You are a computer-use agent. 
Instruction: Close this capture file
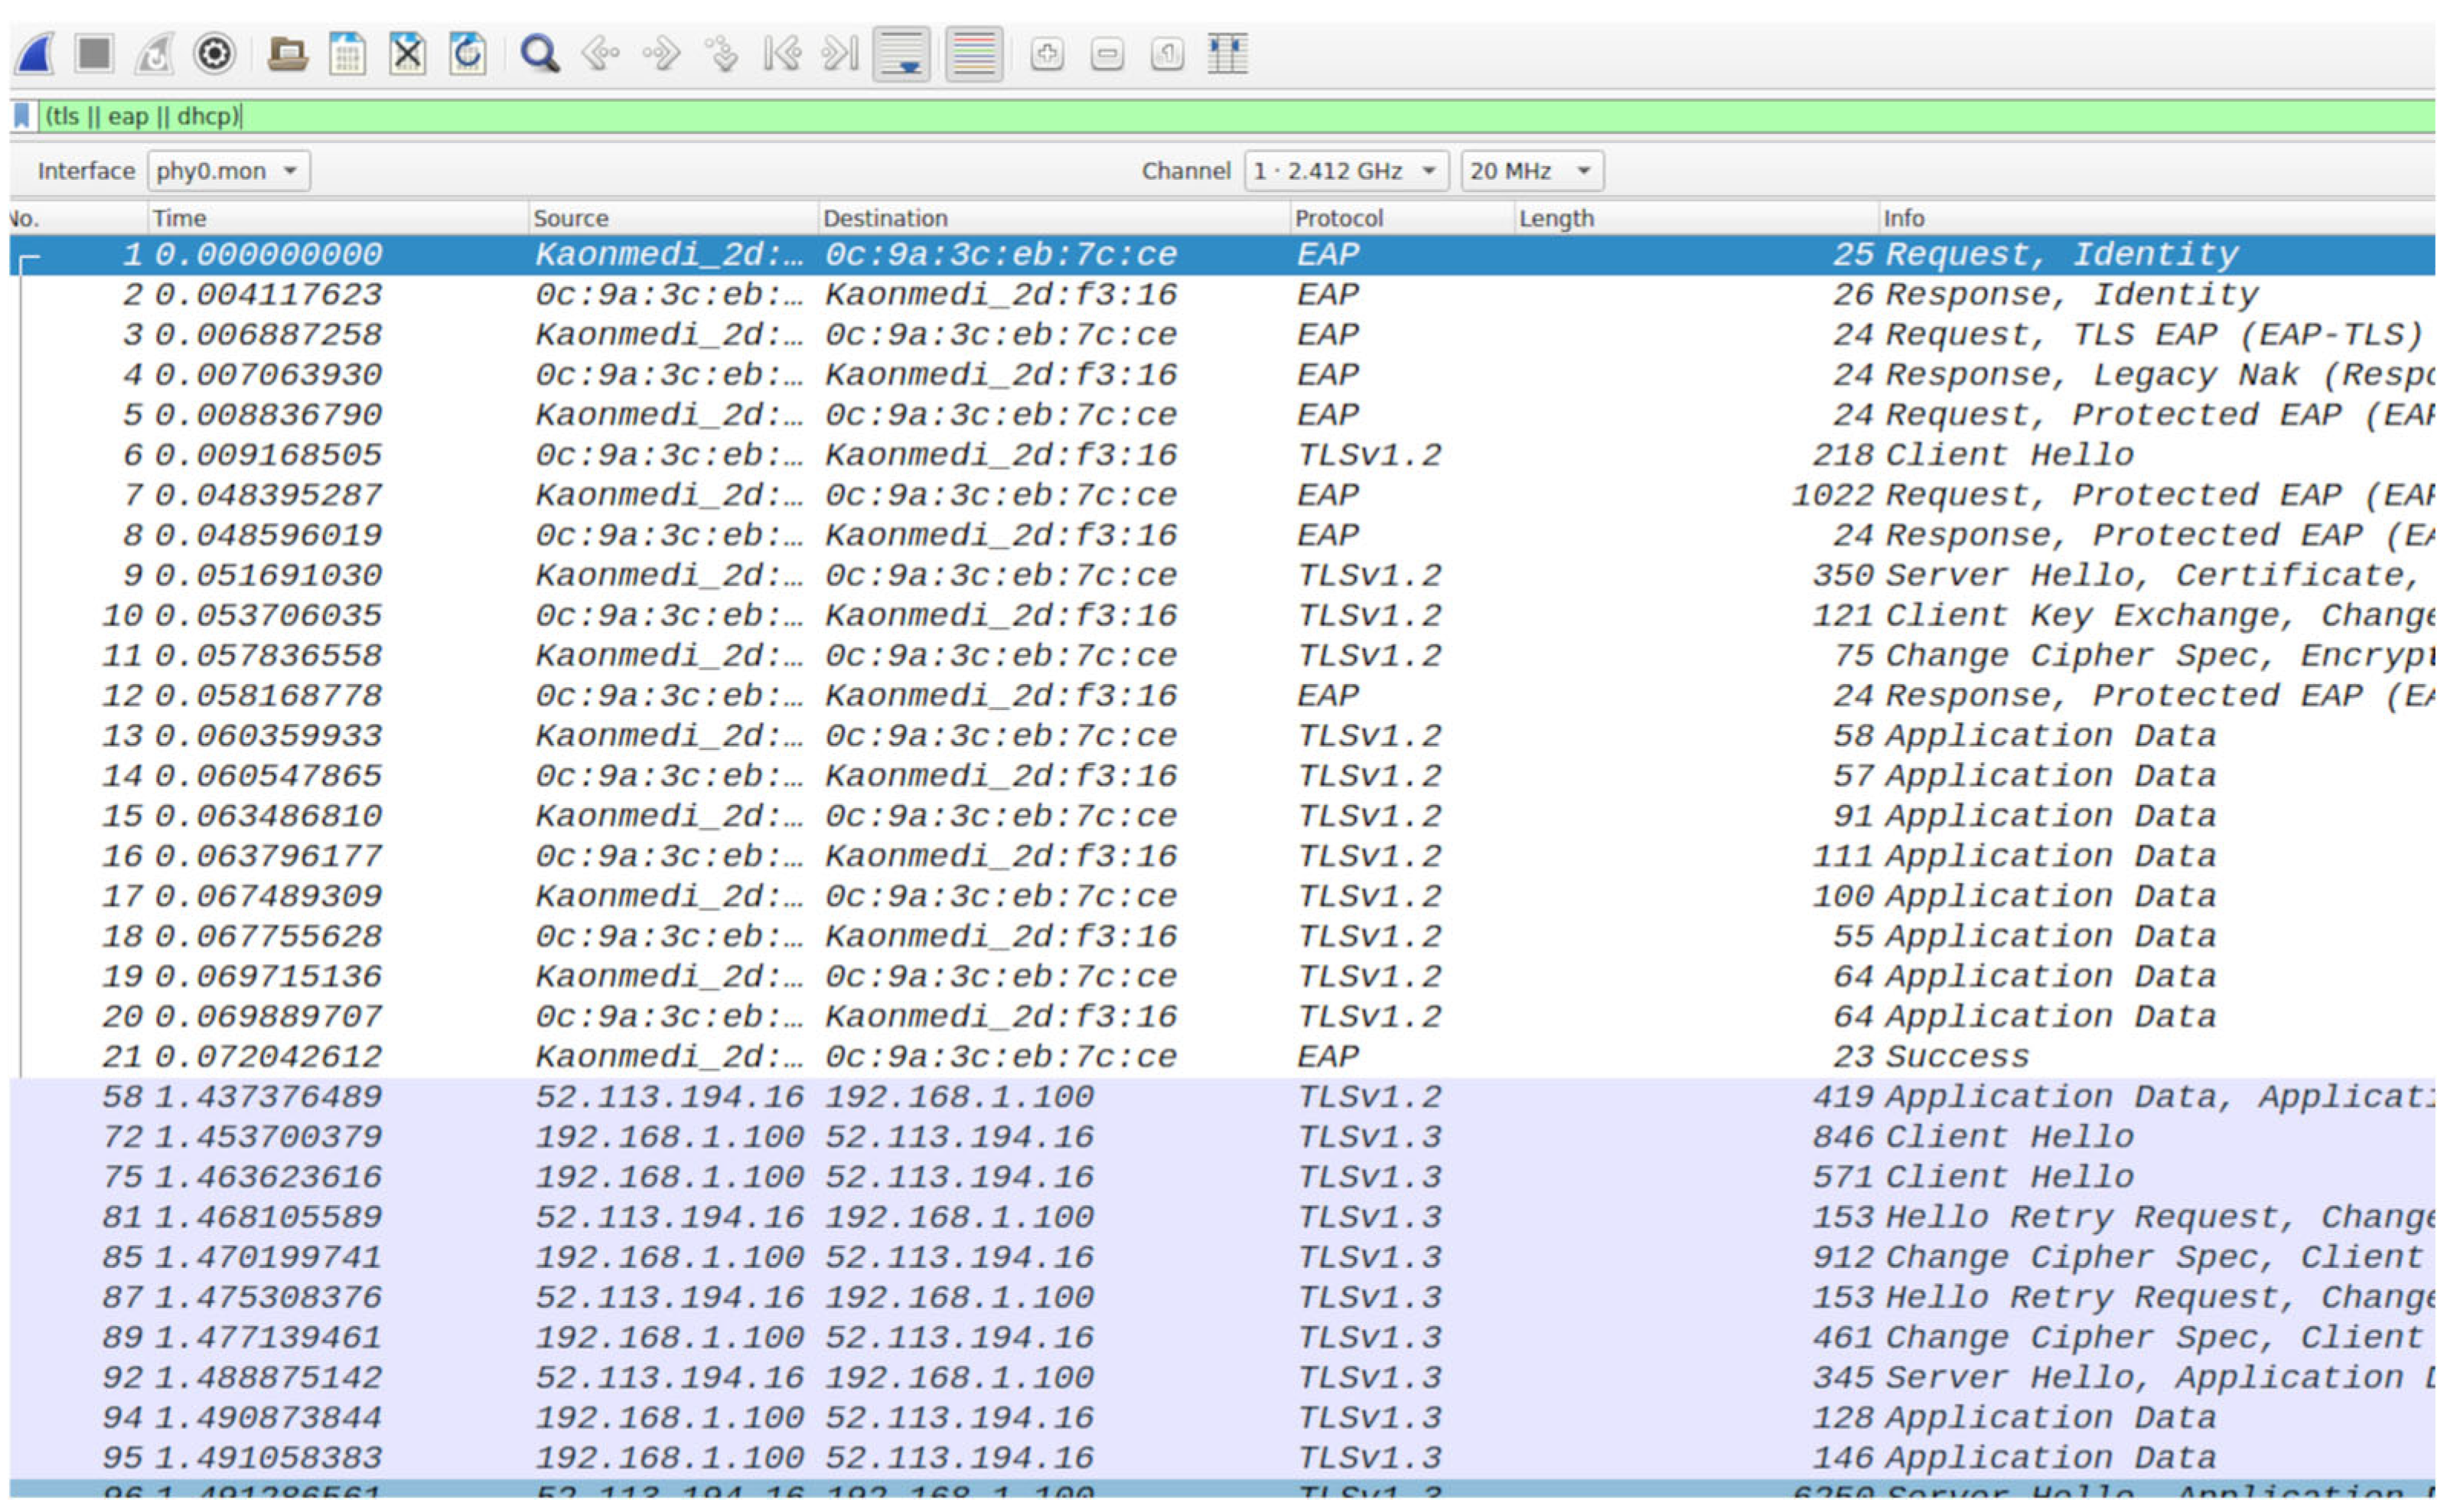point(407,54)
